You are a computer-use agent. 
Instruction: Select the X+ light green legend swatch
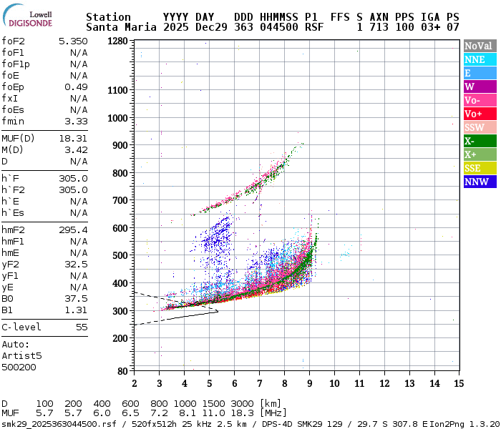480,154
